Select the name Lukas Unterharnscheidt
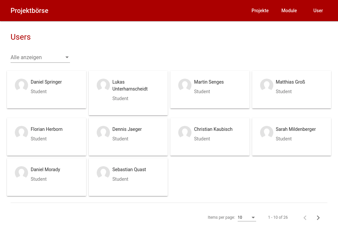Viewport: 338px width, 228px height. [130, 86]
